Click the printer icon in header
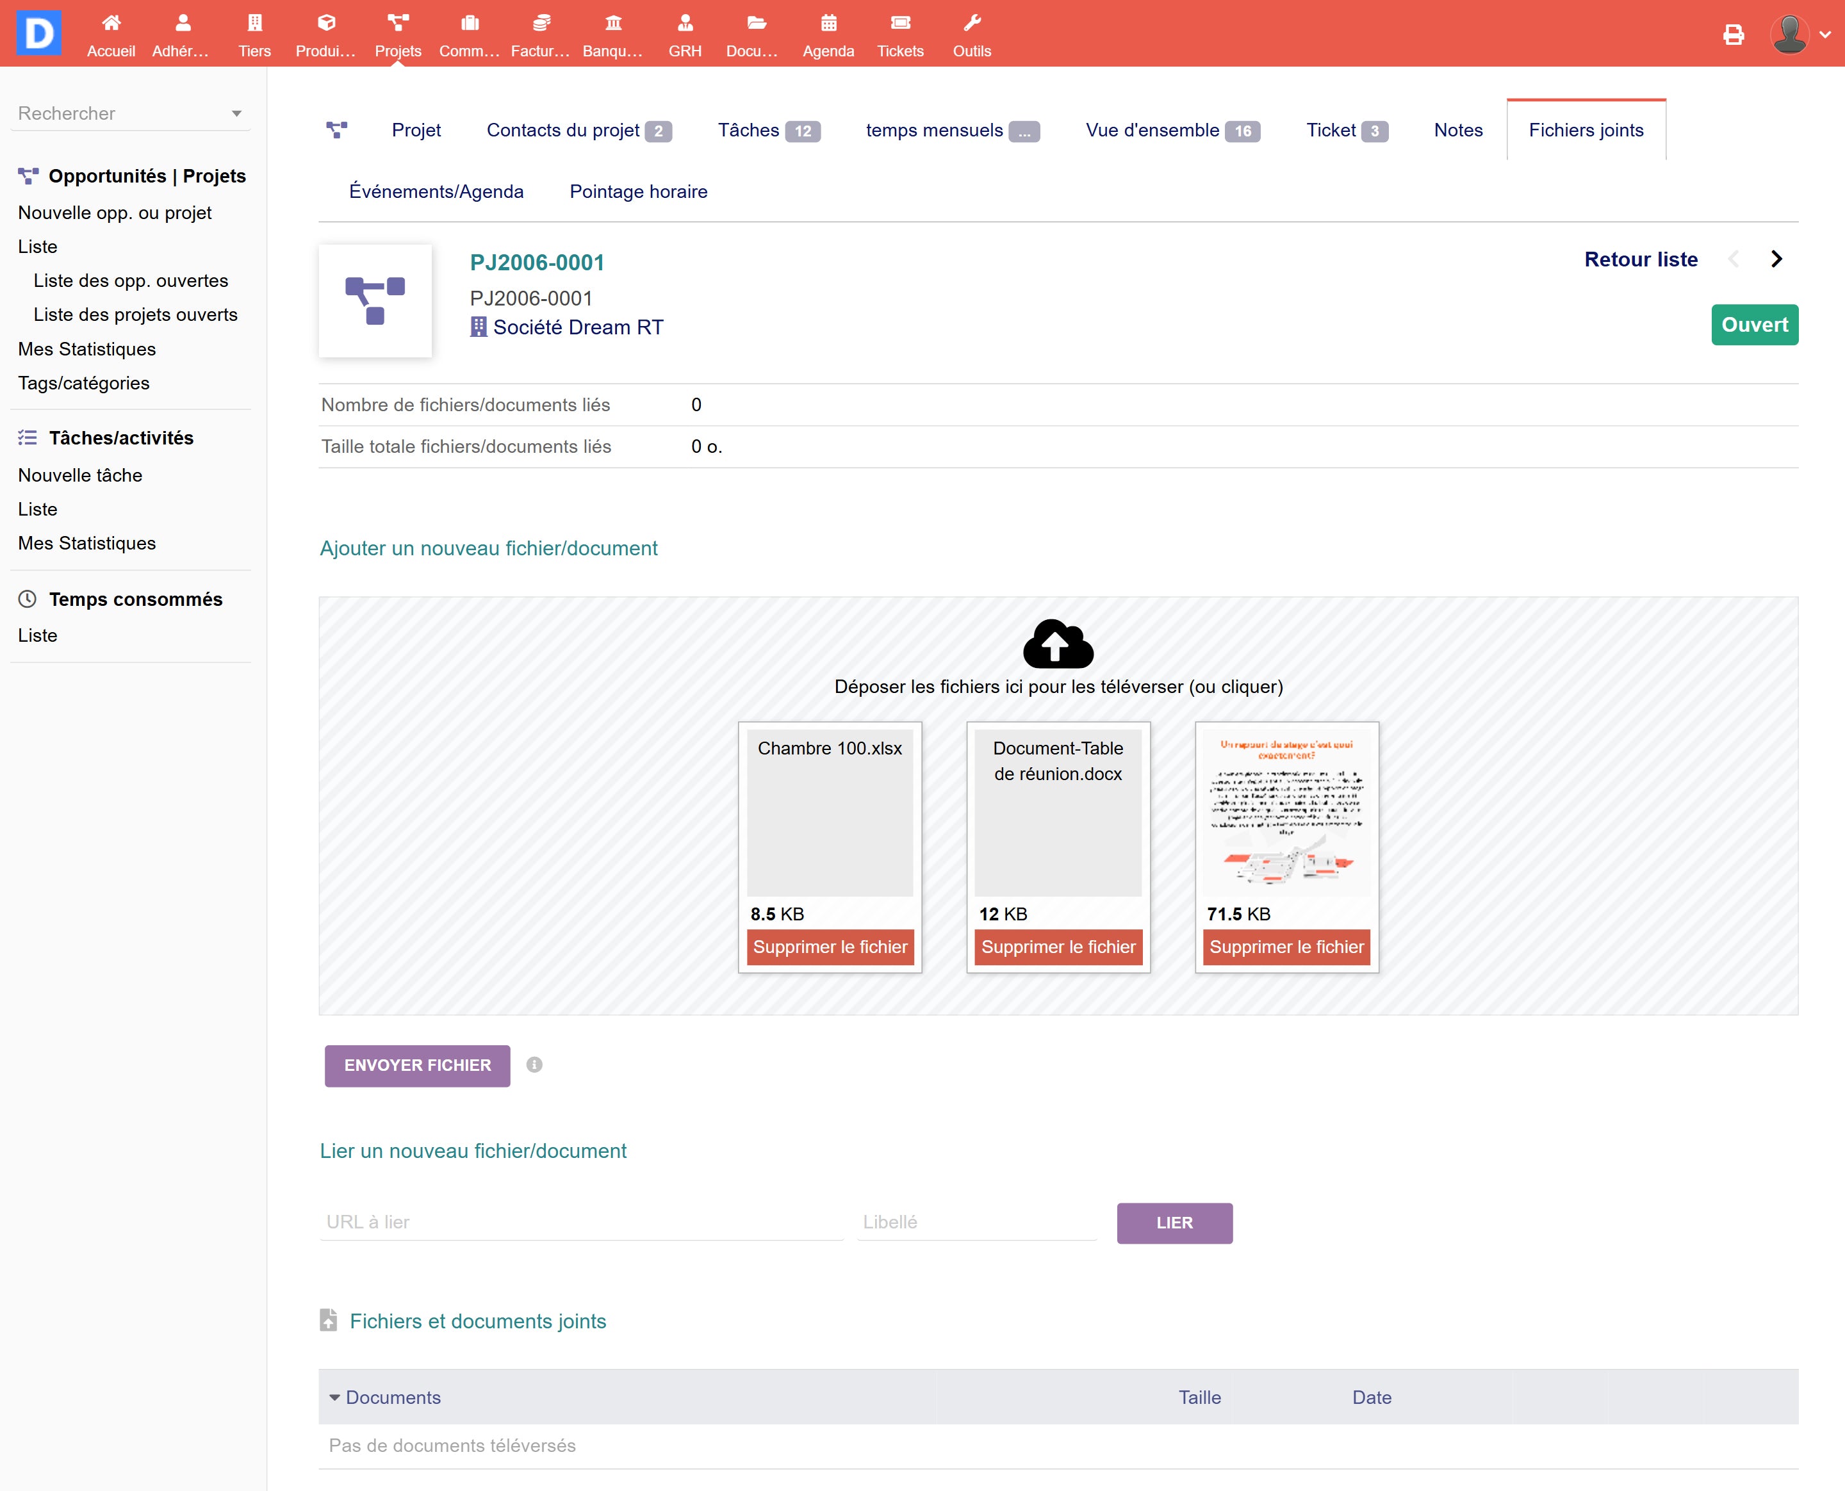Image resolution: width=1845 pixels, height=1491 pixels. click(1734, 35)
